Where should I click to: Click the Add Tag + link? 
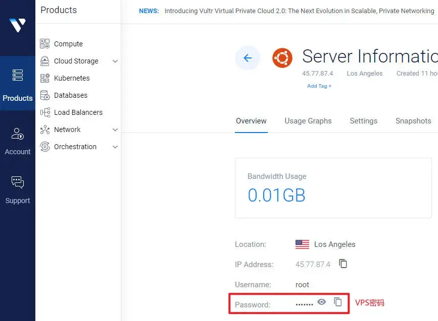(319, 86)
